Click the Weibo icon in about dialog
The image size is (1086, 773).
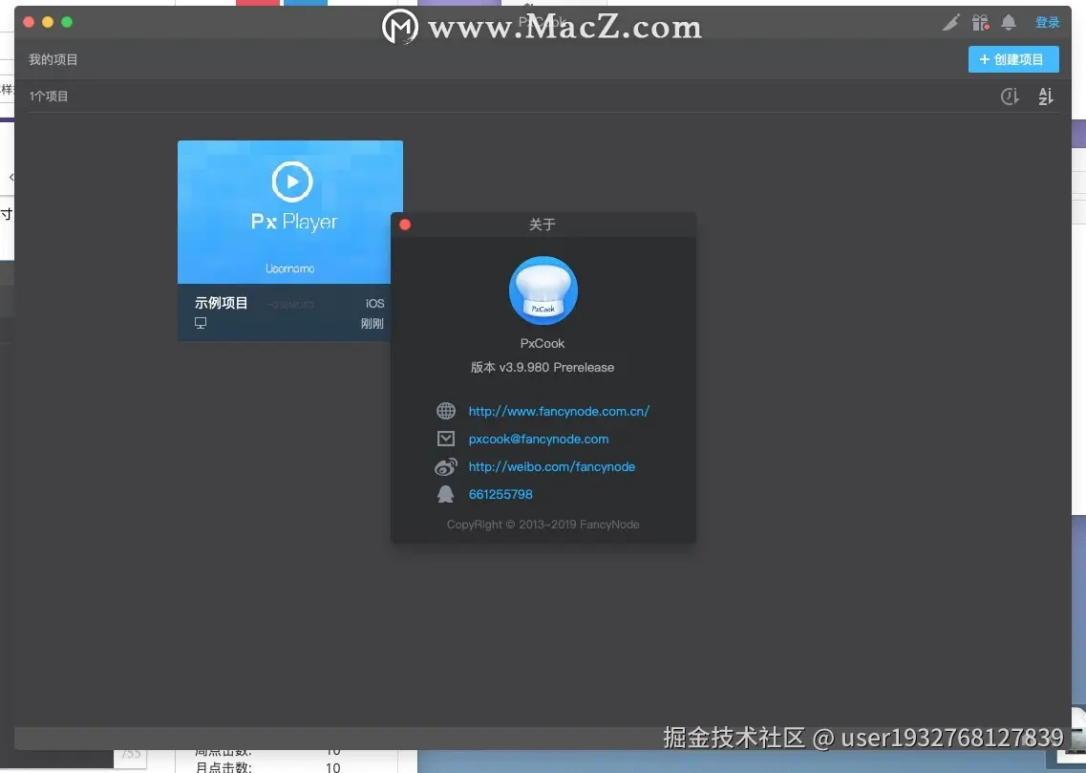pos(446,467)
